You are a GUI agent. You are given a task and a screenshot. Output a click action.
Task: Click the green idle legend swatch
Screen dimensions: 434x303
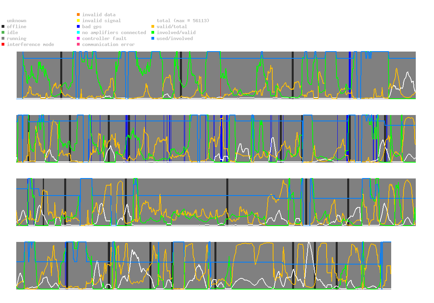coord(3,33)
